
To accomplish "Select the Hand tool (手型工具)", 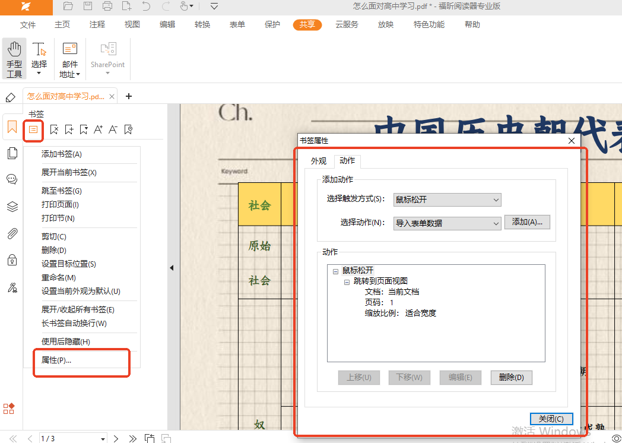I will point(14,59).
